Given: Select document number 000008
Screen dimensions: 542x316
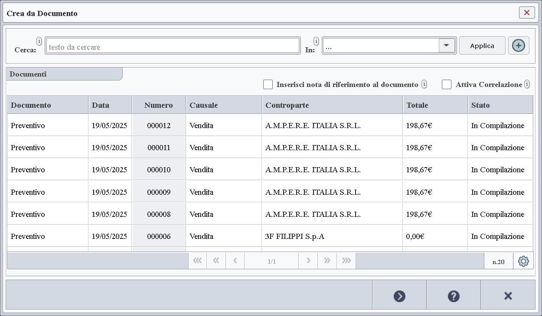Looking at the screenshot, I should click(159, 214).
